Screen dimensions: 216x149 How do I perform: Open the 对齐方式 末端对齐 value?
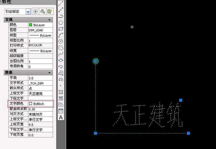coord(40,114)
